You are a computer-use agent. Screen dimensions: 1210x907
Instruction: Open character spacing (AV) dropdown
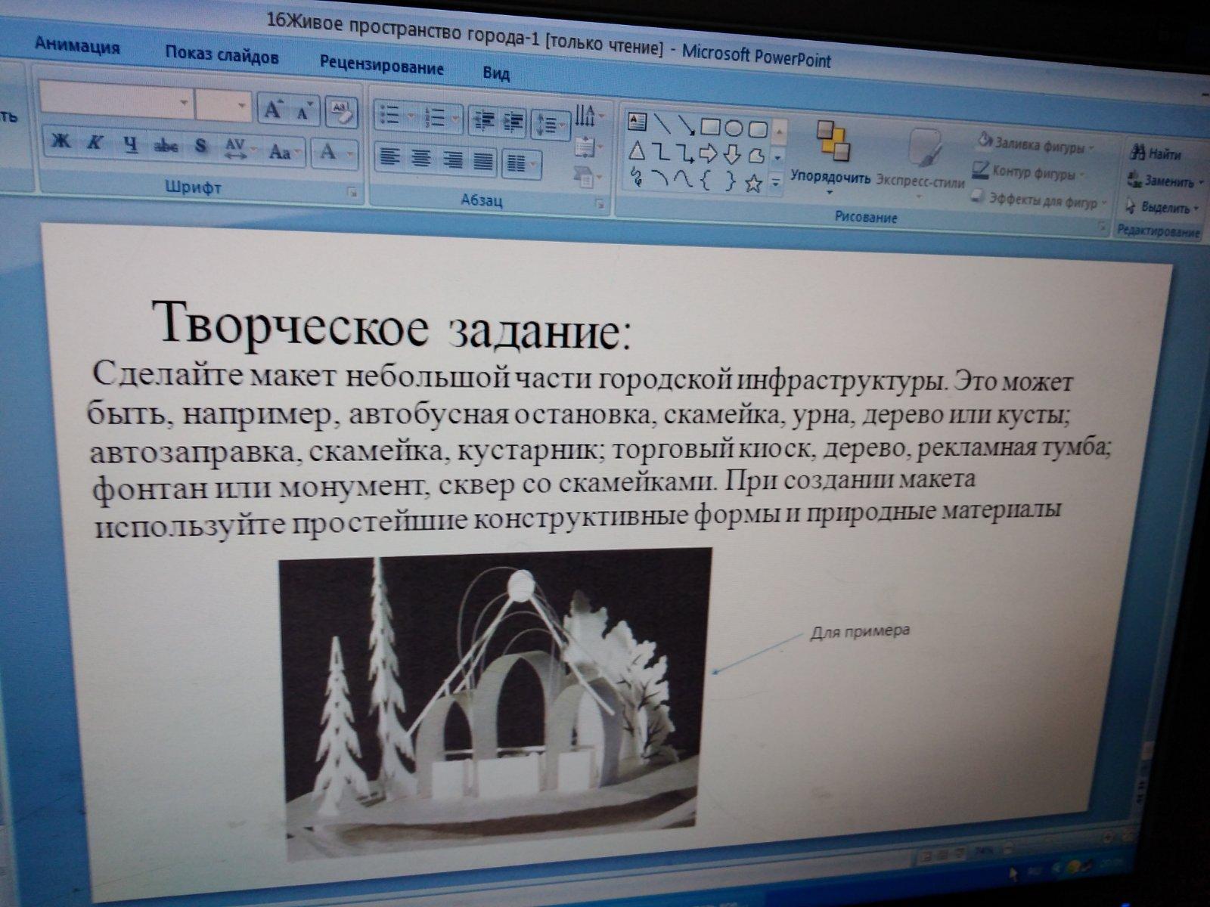(x=240, y=149)
